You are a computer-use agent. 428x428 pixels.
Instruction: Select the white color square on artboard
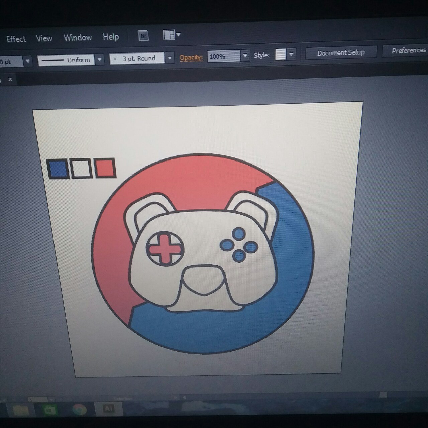tap(81, 168)
